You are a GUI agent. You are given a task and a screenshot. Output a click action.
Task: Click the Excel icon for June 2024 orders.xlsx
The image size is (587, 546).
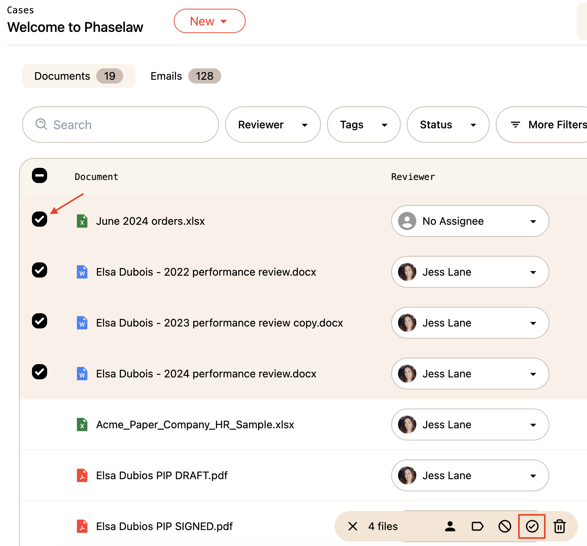[x=82, y=221]
